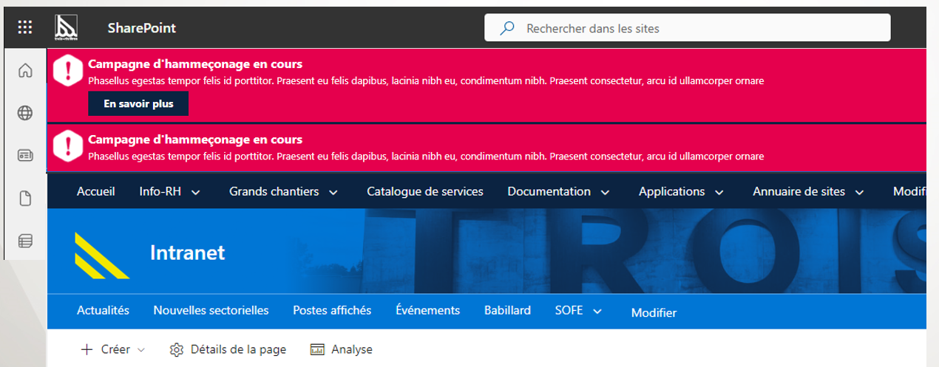Click the yellow Intranet site logo
This screenshot has width=939, height=367.
click(x=102, y=255)
